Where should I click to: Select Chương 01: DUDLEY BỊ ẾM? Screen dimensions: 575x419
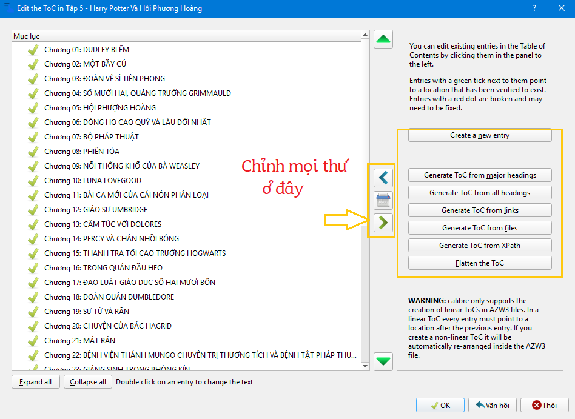coord(87,50)
